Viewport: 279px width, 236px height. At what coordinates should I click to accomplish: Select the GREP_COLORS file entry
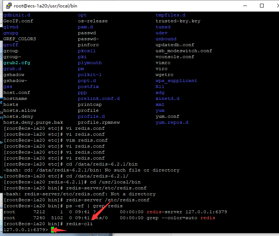coord(19,39)
